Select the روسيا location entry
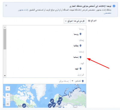The image size is (120, 110). tap(76, 34)
